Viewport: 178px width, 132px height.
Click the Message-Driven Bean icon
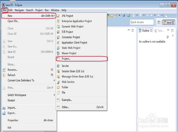coord(58,76)
